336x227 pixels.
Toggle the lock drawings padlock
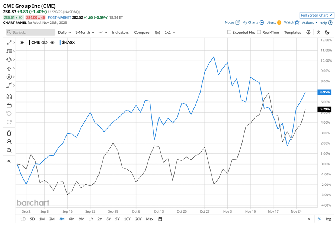(x=9, y=105)
